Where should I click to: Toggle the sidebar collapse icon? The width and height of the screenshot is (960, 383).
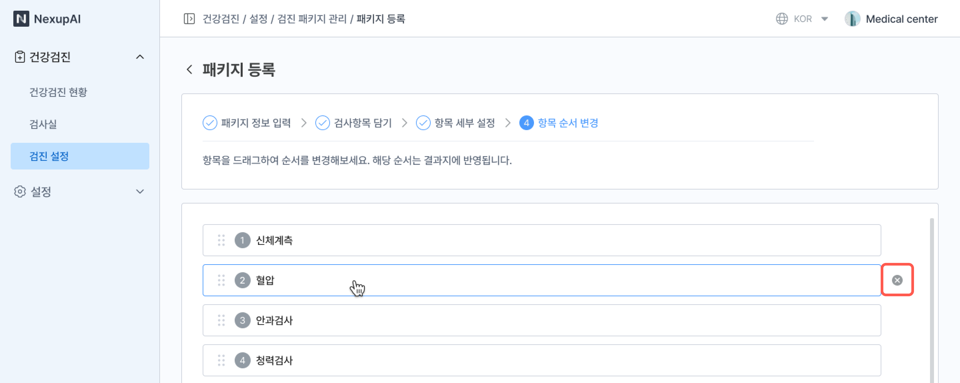189,19
